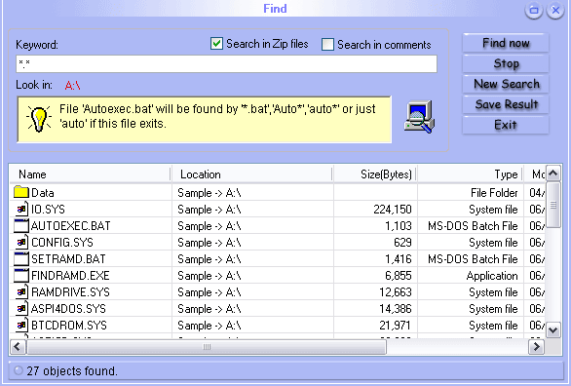Click the BTCDROM.SYS file icon
Viewport: 571px width, 386px height.
point(21,325)
